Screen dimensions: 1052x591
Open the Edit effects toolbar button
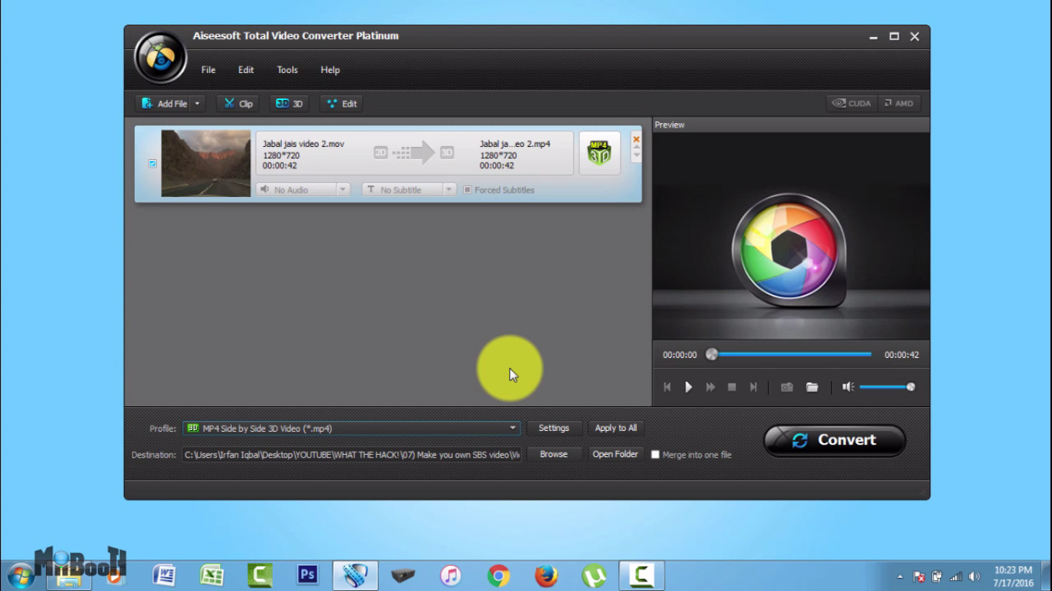341,104
